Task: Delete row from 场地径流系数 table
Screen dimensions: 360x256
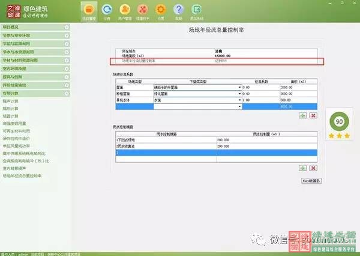Action: (x=313, y=115)
